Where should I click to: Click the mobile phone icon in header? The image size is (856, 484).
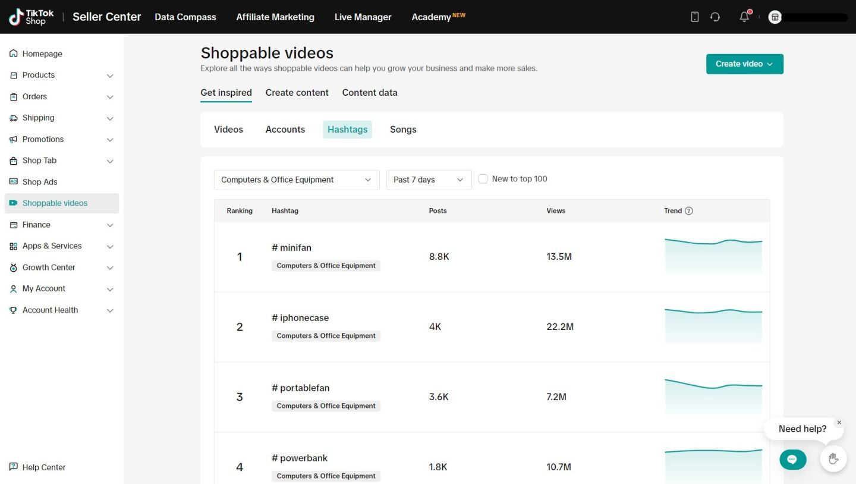tap(694, 17)
